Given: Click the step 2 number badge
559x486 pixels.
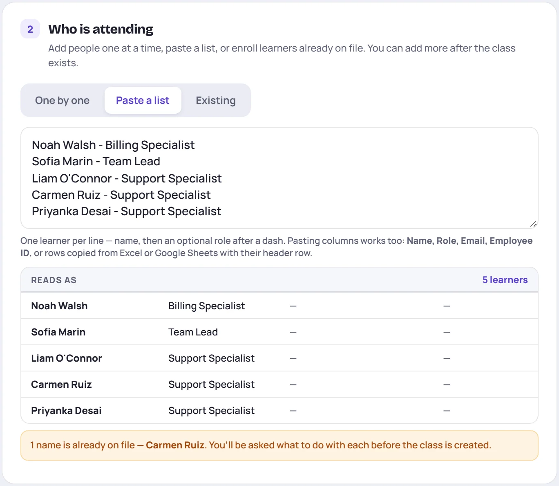Looking at the screenshot, I should coord(30,29).
